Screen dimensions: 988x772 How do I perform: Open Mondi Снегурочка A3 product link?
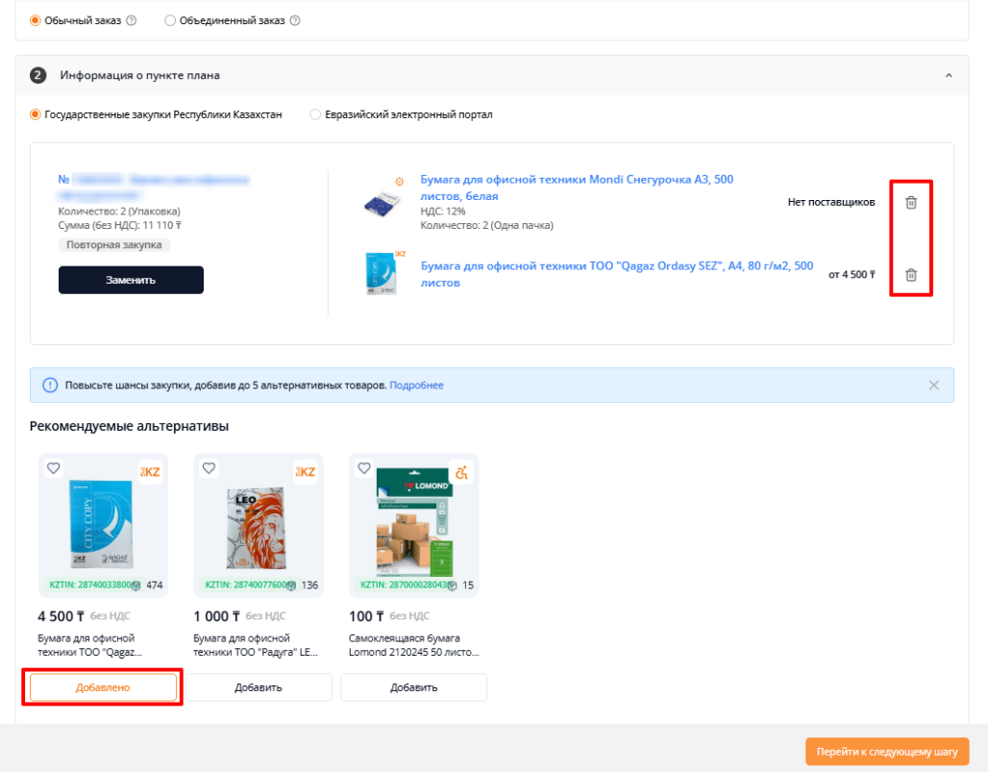(x=578, y=187)
